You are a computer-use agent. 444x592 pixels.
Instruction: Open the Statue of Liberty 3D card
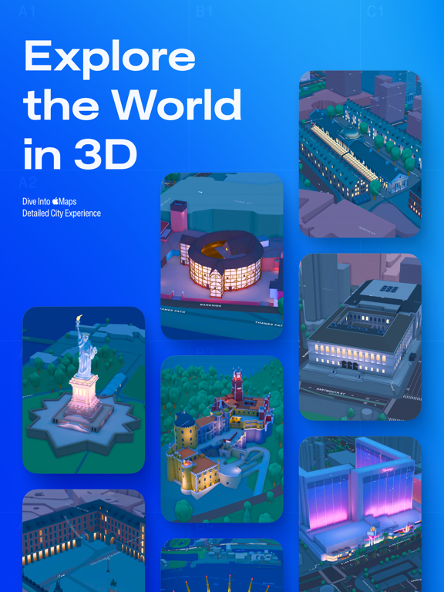(x=84, y=390)
